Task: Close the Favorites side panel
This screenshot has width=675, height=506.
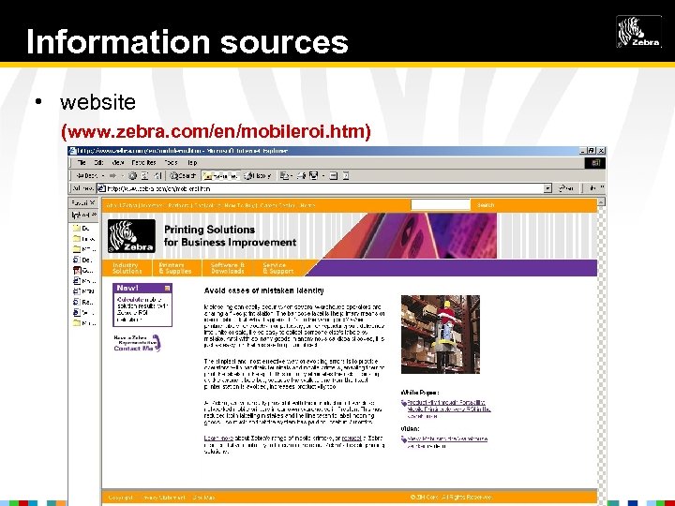Action: 92,202
